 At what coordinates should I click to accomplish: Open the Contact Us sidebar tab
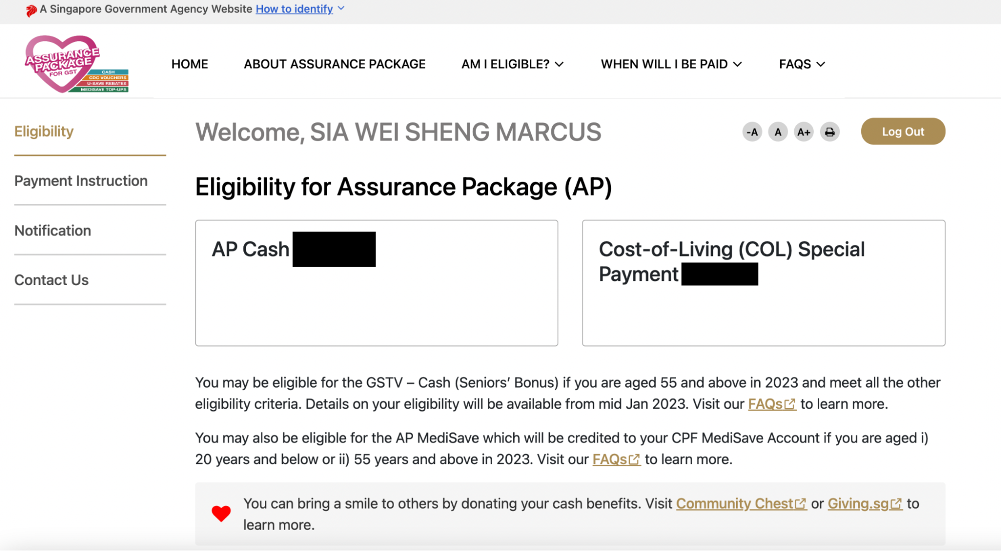(51, 280)
